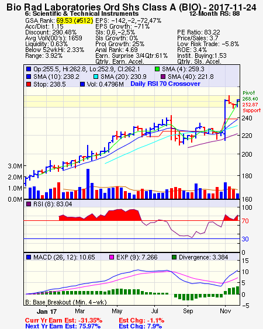Image resolution: width=263 pixels, height=329 pixels.
Task: Click the red 70 RSI threshold label
Action: [245, 221]
